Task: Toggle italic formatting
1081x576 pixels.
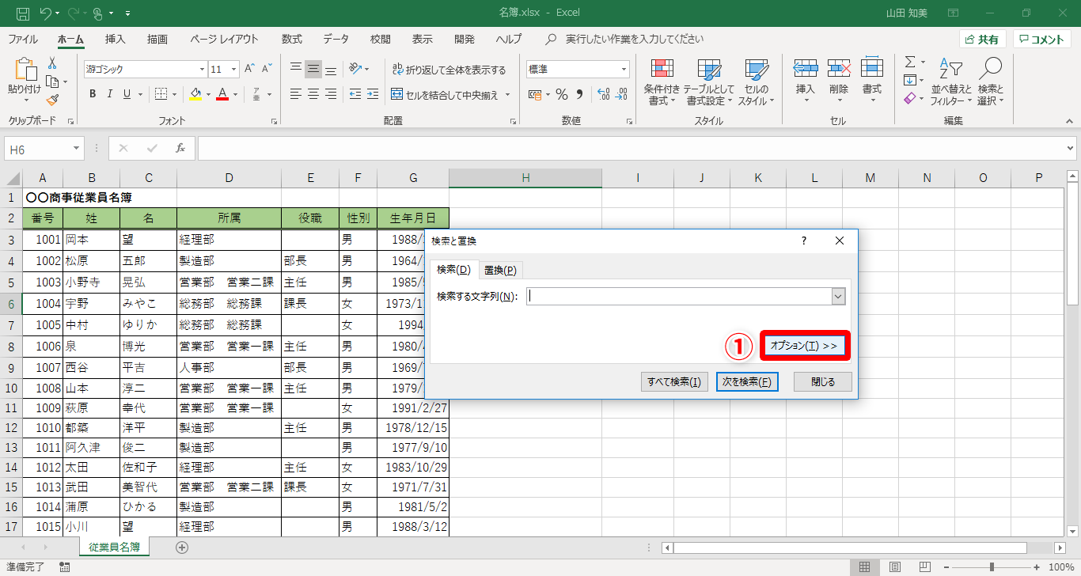Action: point(110,94)
